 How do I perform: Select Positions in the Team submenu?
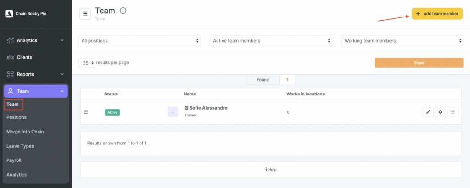click(x=17, y=117)
